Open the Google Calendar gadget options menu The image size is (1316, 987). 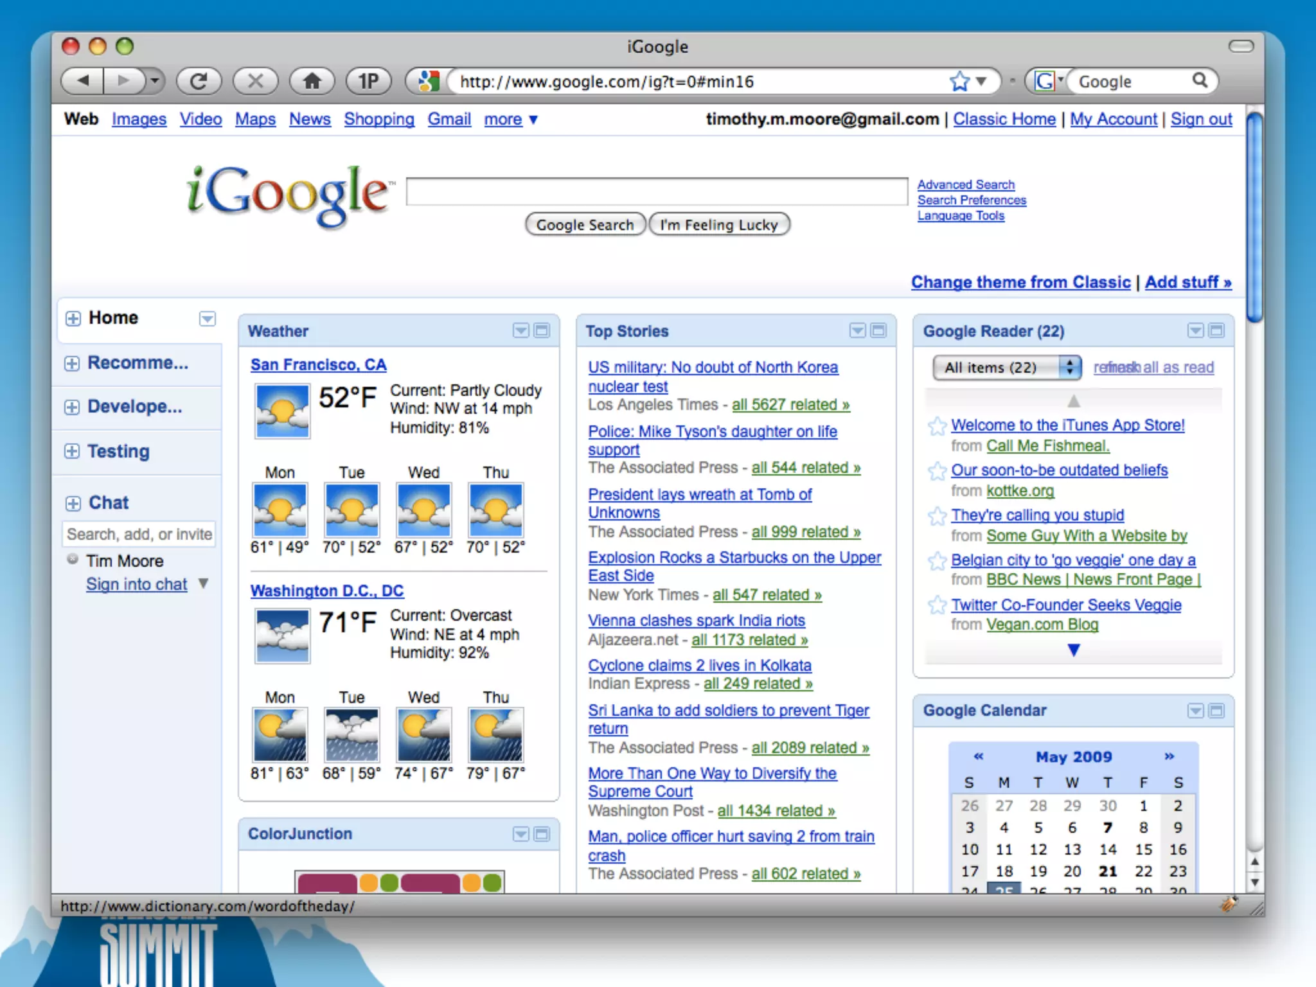point(1195,710)
